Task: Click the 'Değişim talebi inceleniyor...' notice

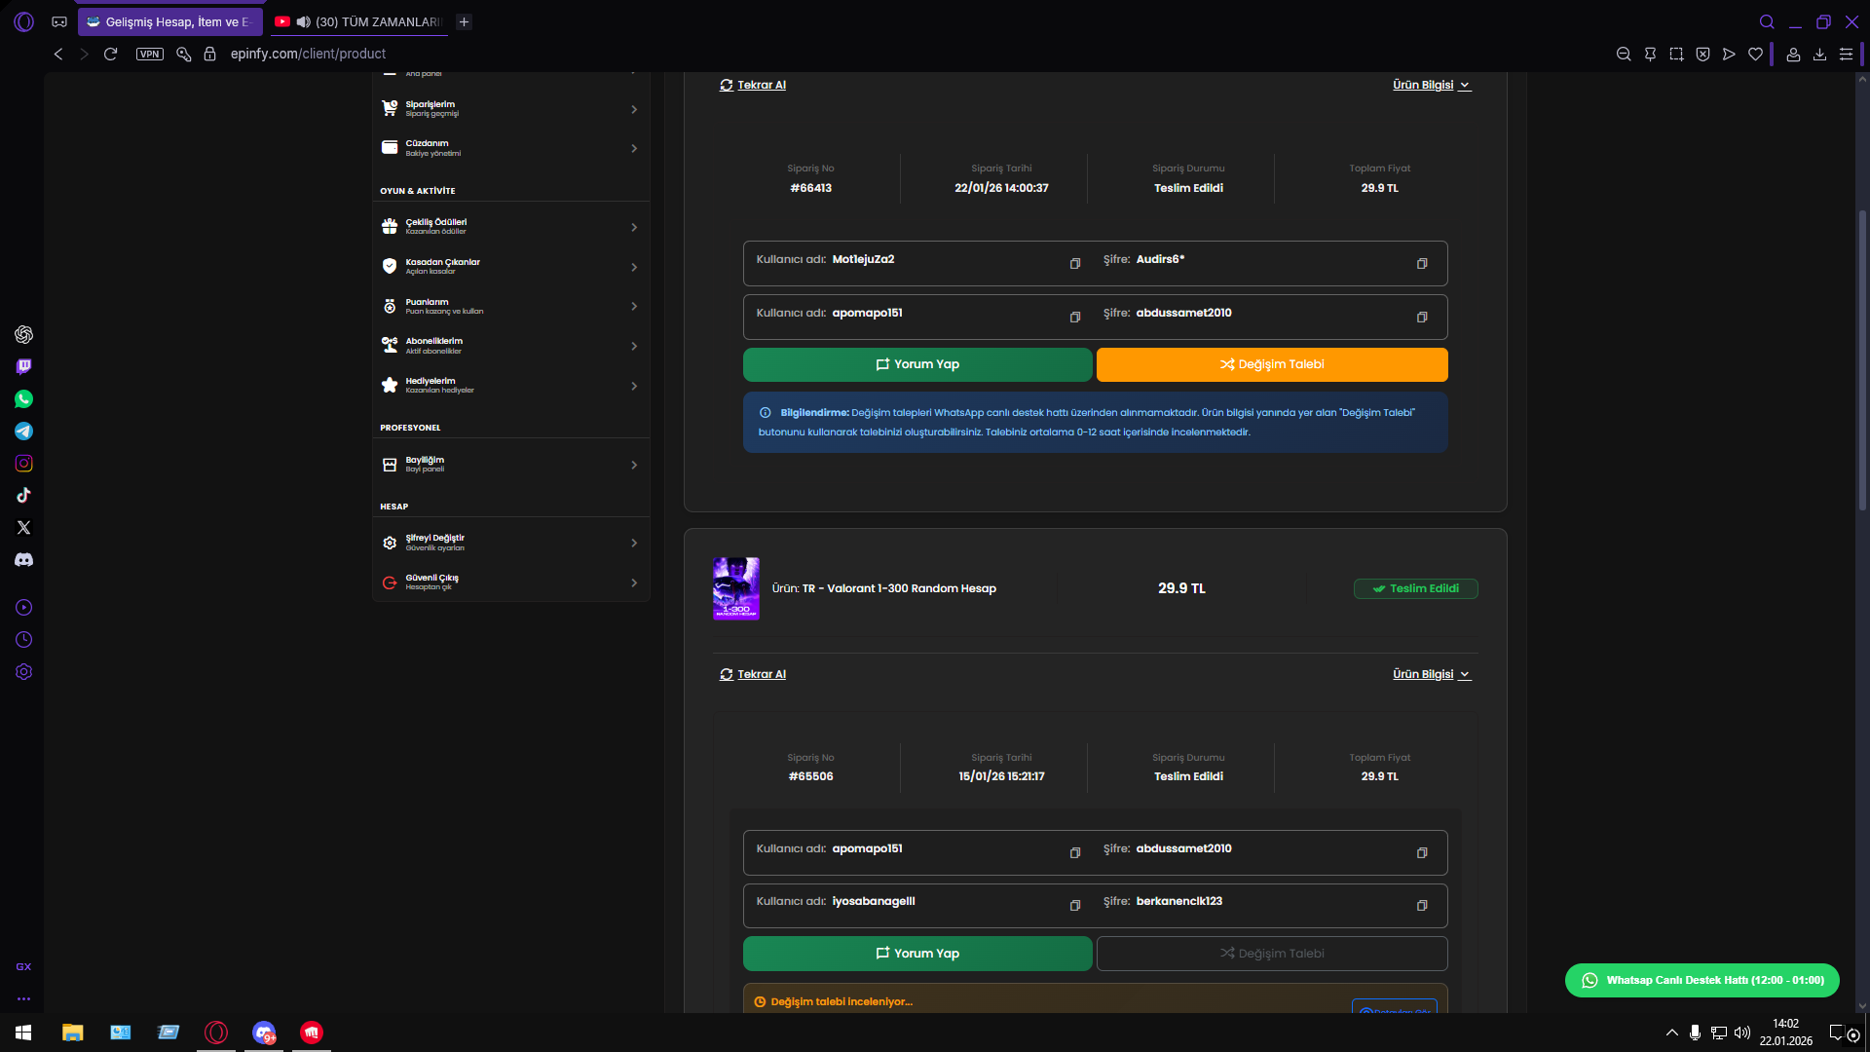Action: click(841, 1002)
